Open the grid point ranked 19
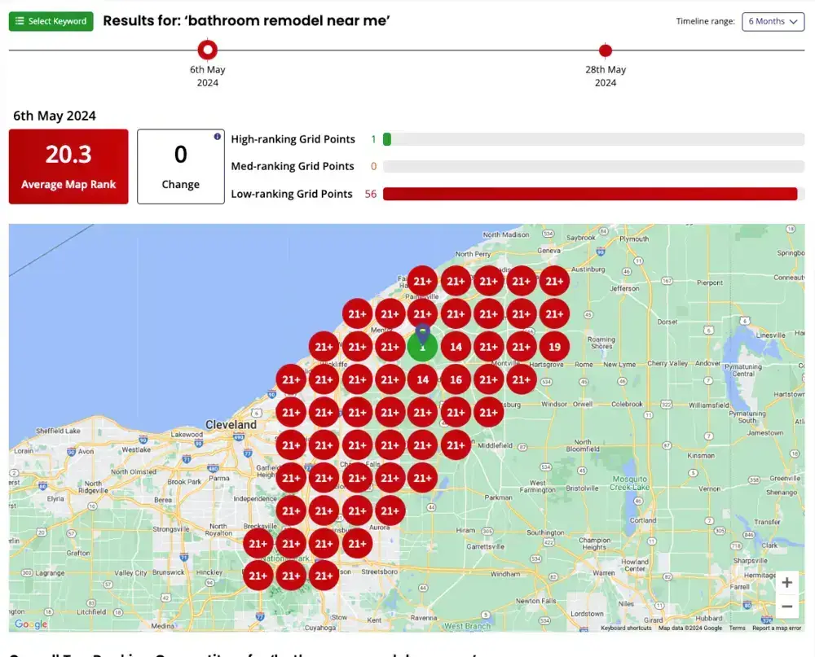Image resolution: width=815 pixels, height=657 pixels. point(554,347)
